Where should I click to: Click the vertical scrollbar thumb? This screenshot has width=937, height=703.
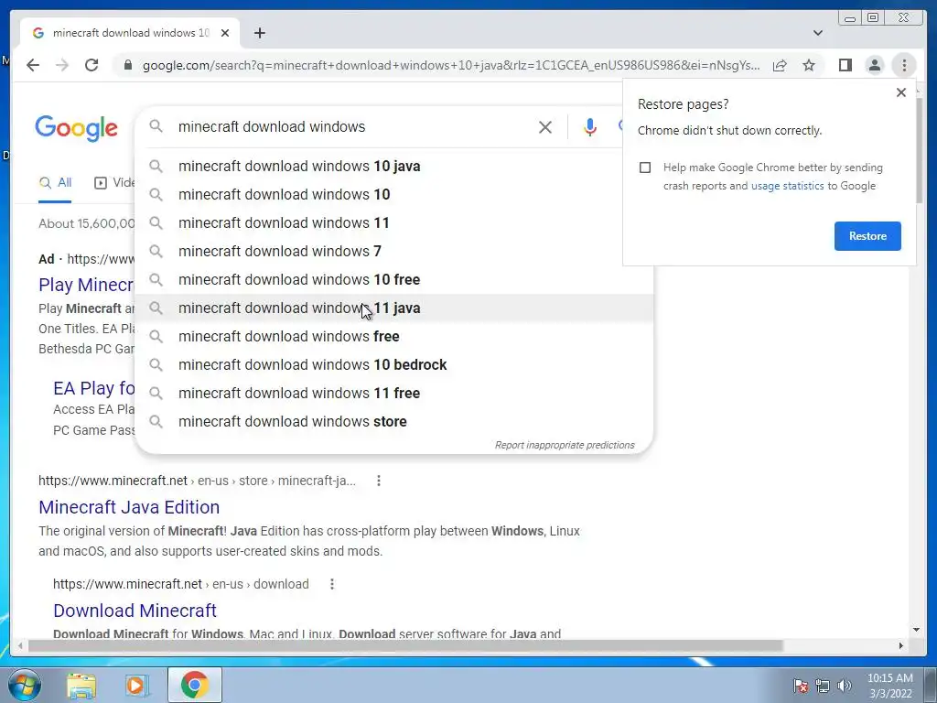(921, 149)
